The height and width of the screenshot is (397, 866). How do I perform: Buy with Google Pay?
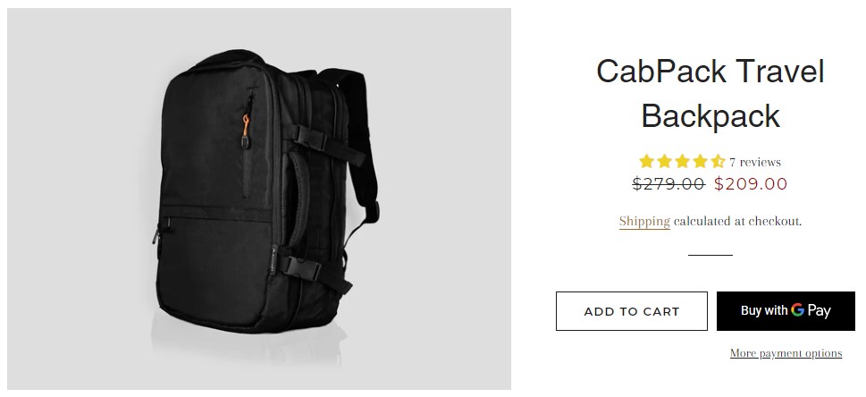[x=786, y=311]
